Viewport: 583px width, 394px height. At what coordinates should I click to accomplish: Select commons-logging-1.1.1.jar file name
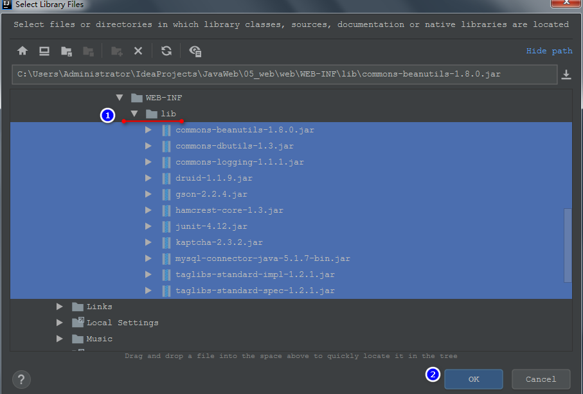click(x=240, y=162)
